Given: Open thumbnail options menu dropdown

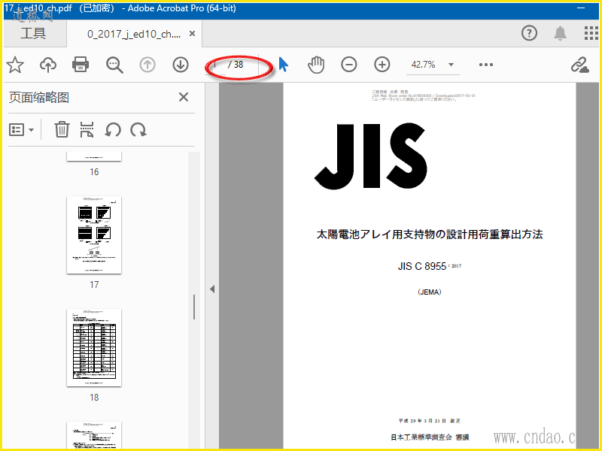Looking at the screenshot, I should [x=22, y=129].
